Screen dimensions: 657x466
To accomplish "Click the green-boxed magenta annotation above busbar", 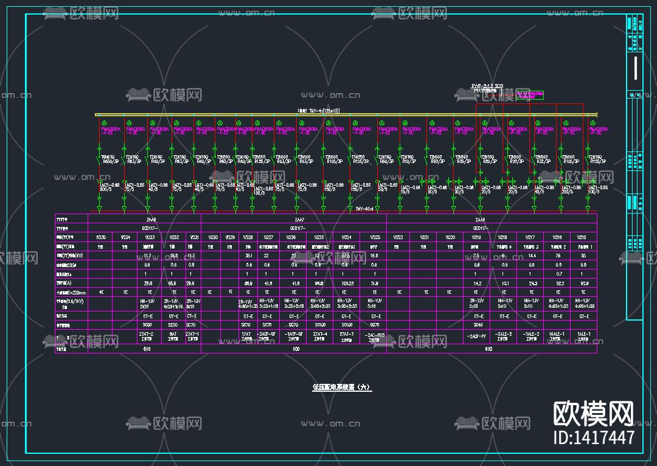I will [529, 95].
